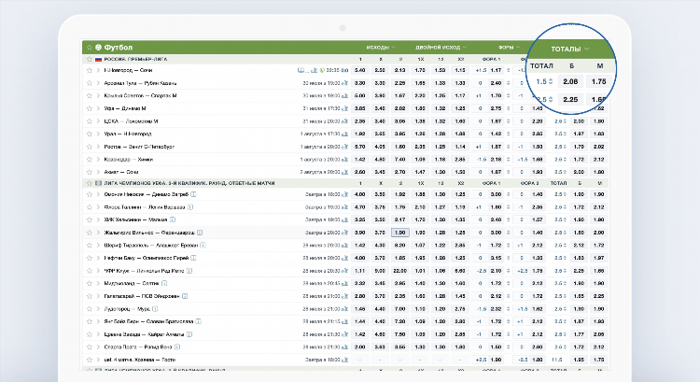Open the Янг Бойз Берн — Слован Братислава match

click(148, 321)
